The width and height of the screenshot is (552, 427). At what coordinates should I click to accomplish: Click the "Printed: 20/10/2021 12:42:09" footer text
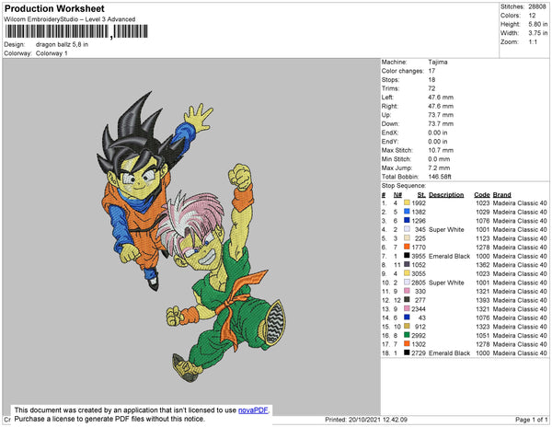(x=366, y=420)
